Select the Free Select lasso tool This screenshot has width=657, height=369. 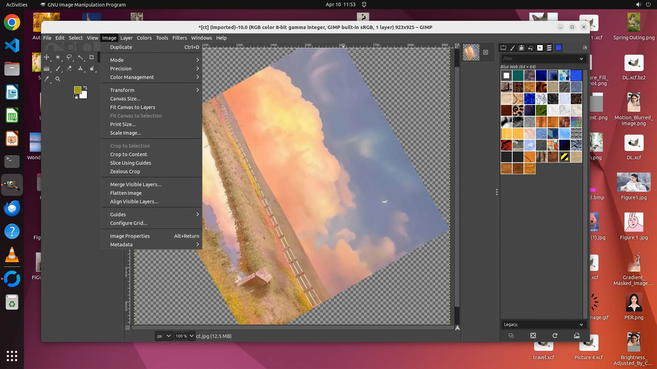click(x=69, y=57)
